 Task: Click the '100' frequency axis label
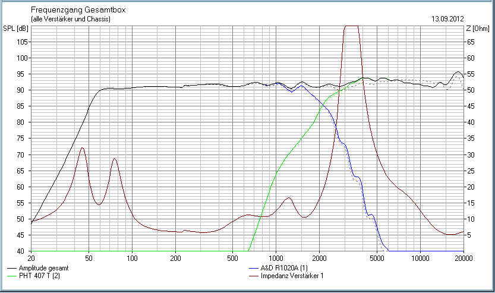point(132,259)
